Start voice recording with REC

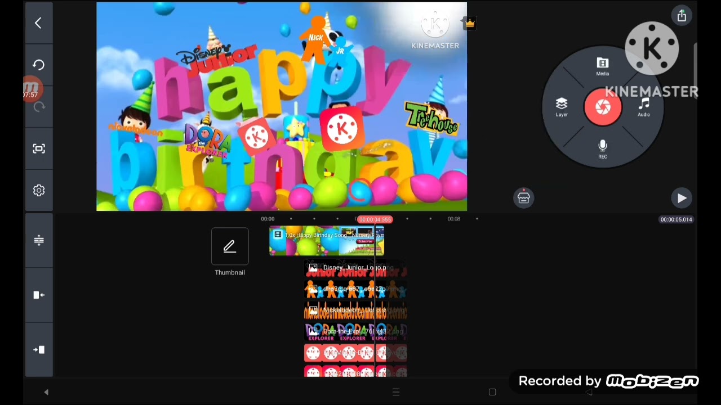tap(602, 149)
